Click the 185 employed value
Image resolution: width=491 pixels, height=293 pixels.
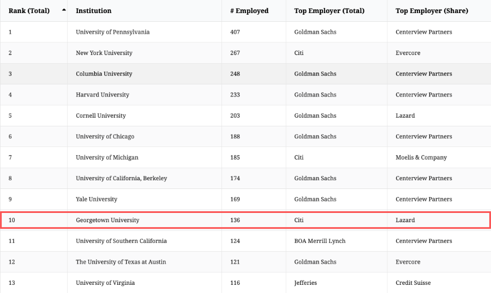235,157
